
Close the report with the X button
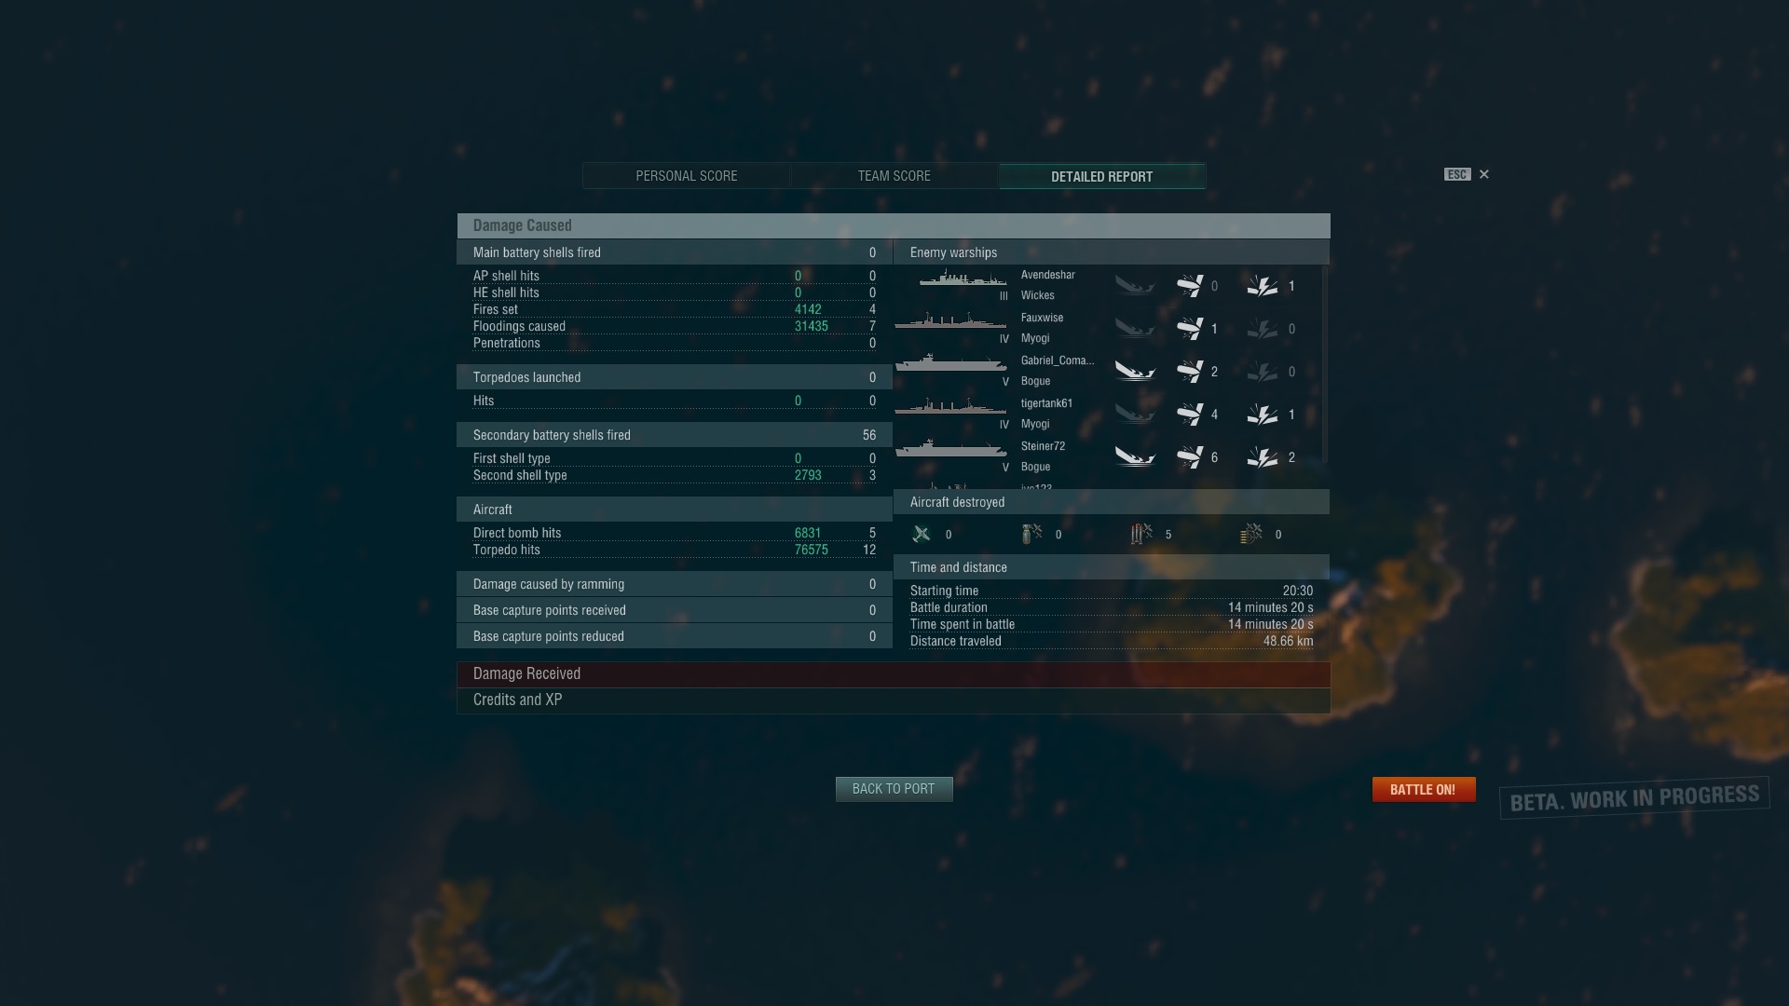point(1484,174)
